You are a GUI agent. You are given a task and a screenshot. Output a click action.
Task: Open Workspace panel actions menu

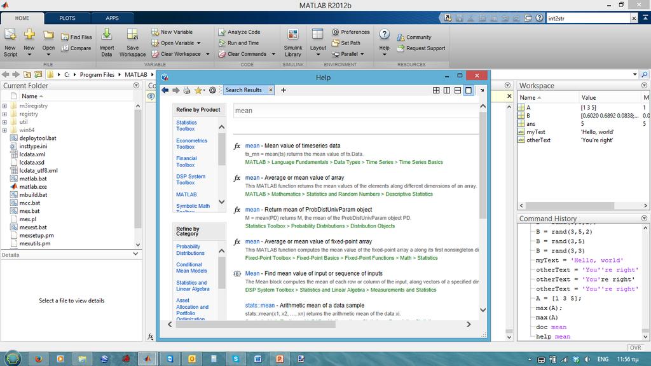click(x=645, y=86)
